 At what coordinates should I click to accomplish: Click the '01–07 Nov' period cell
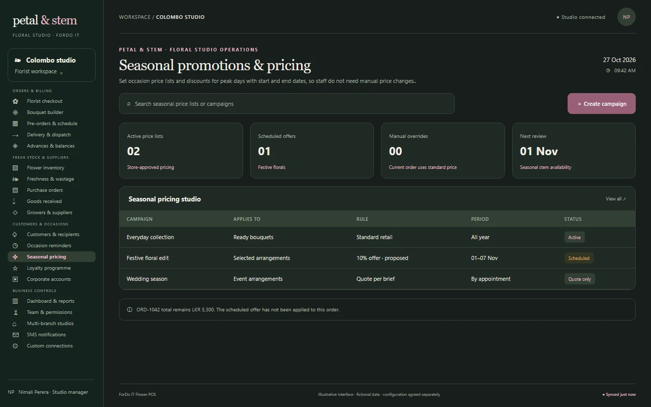(484, 258)
